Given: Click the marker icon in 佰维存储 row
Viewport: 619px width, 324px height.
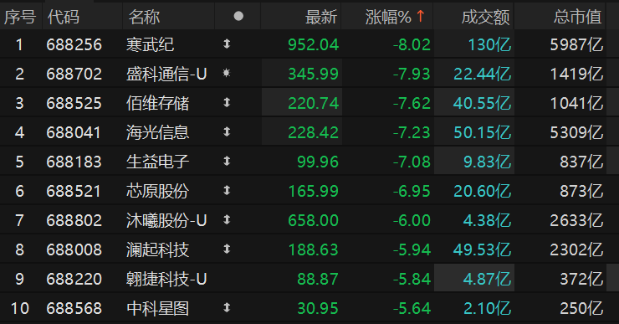Looking at the screenshot, I should [227, 103].
